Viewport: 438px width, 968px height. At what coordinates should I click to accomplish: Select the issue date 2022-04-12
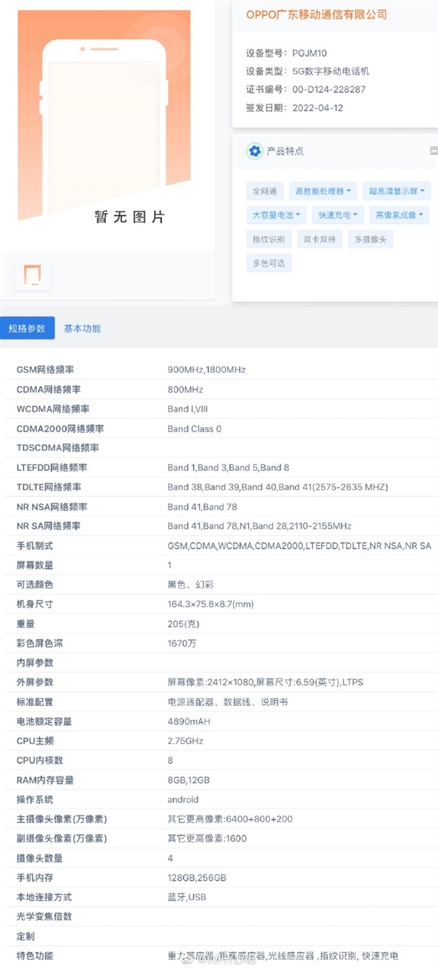(318, 108)
